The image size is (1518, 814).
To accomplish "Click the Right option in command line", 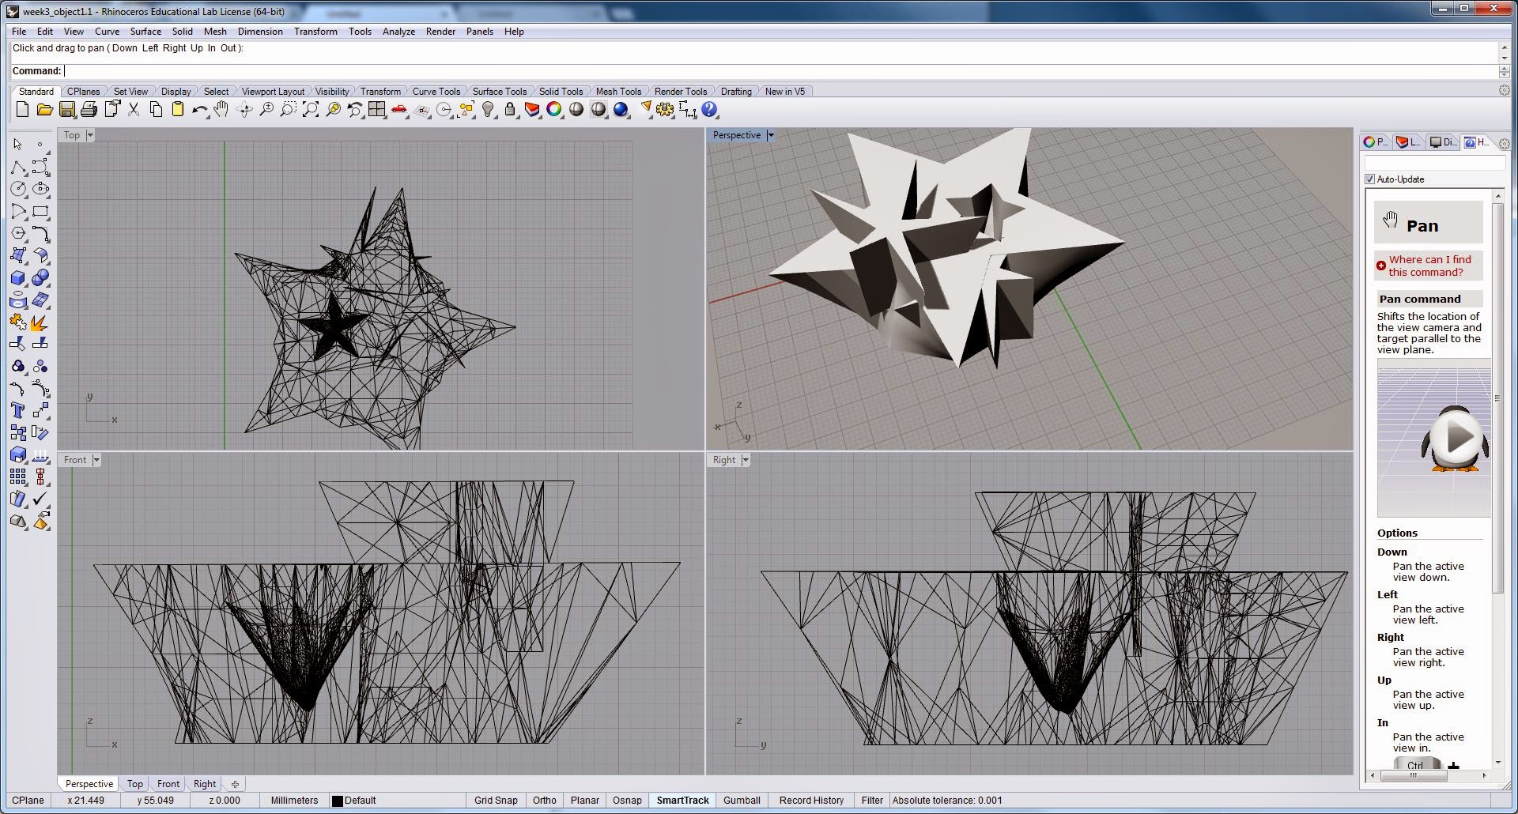I will [175, 48].
